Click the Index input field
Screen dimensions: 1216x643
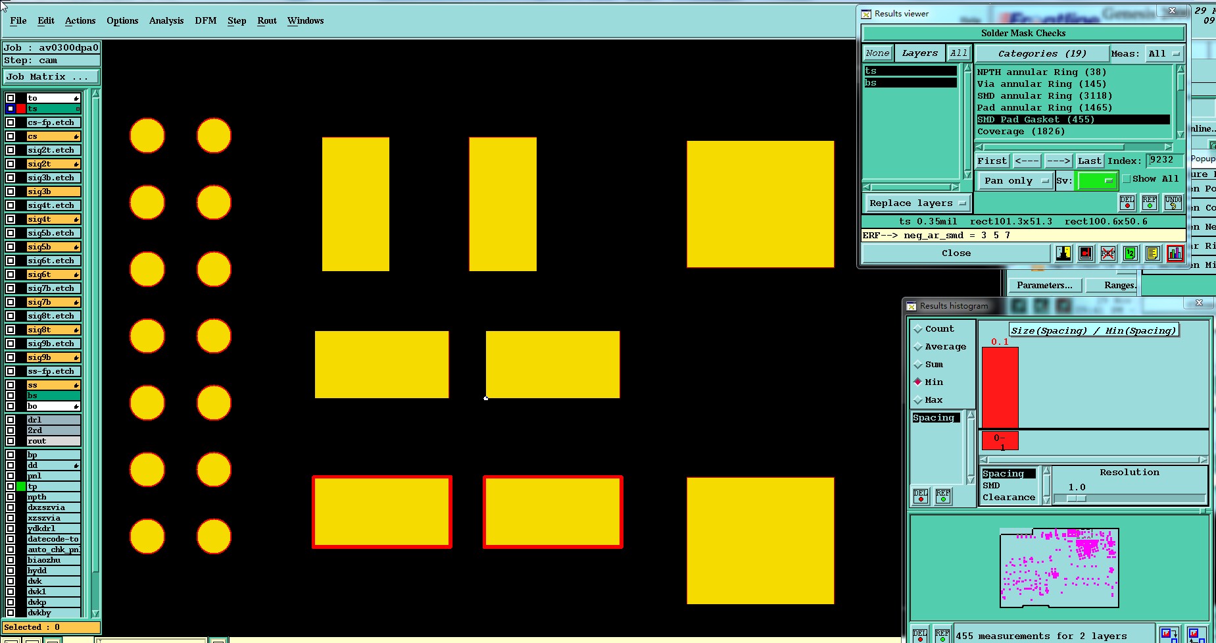pos(1164,161)
